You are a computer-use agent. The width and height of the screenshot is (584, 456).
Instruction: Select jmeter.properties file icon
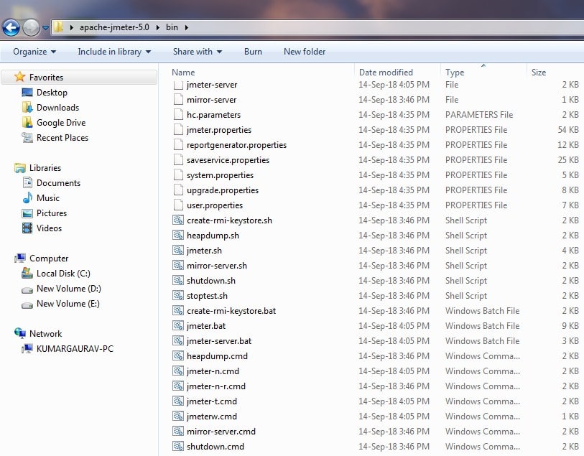point(178,129)
